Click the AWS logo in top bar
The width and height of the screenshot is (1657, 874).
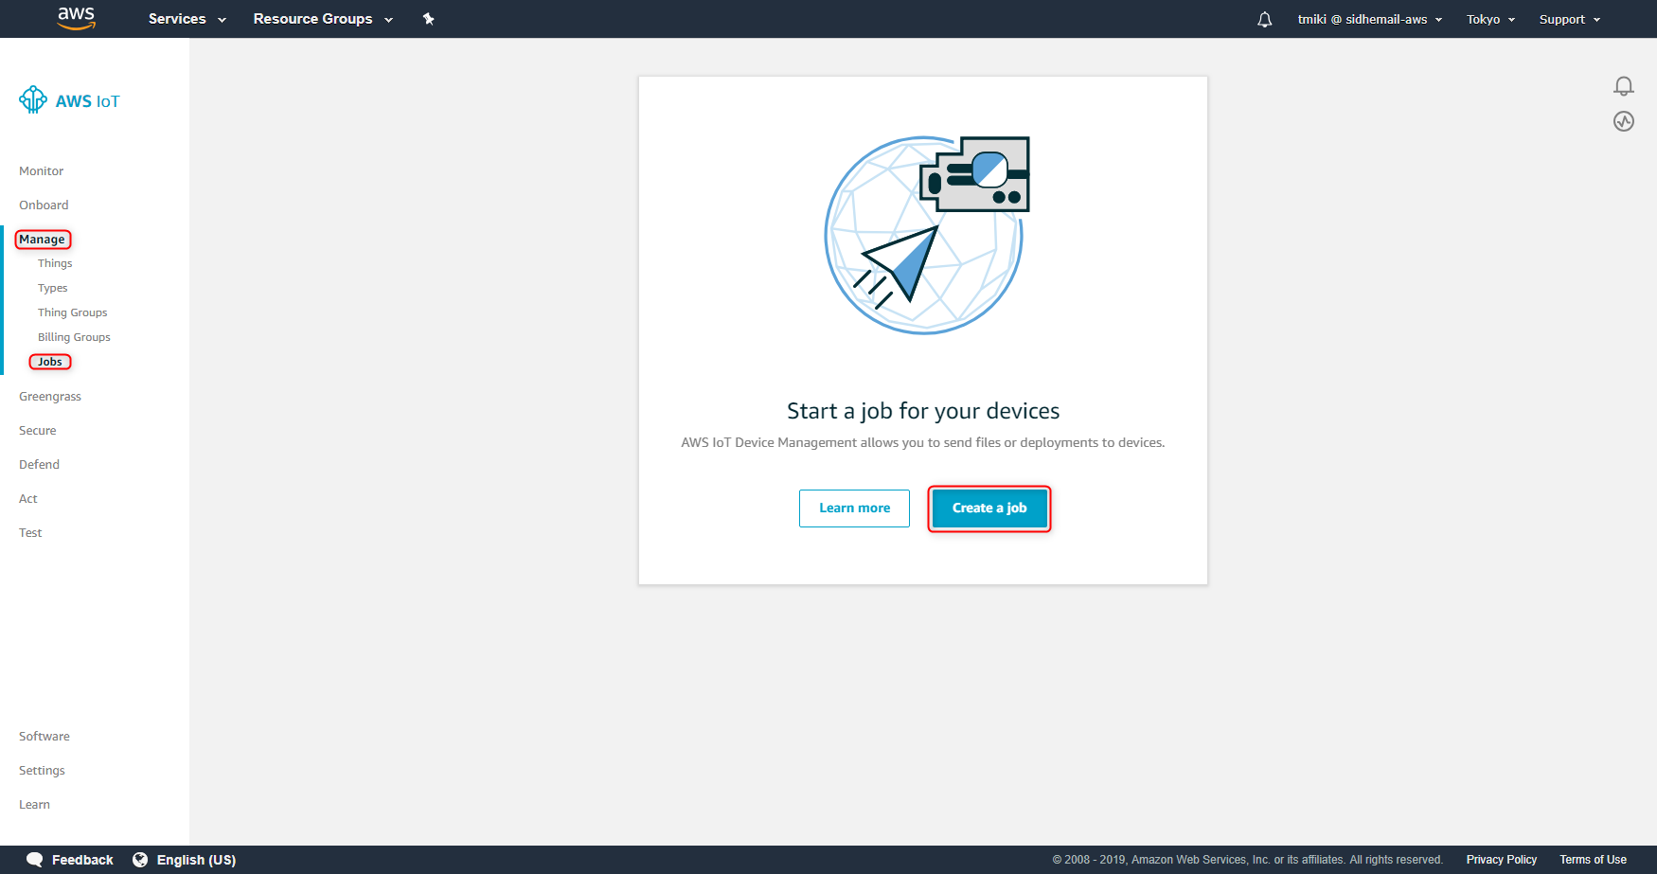pyautogui.click(x=77, y=18)
